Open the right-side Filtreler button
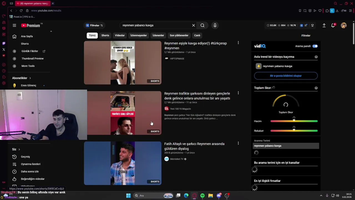The height and width of the screenshot is (200, 355). (306, 36)
